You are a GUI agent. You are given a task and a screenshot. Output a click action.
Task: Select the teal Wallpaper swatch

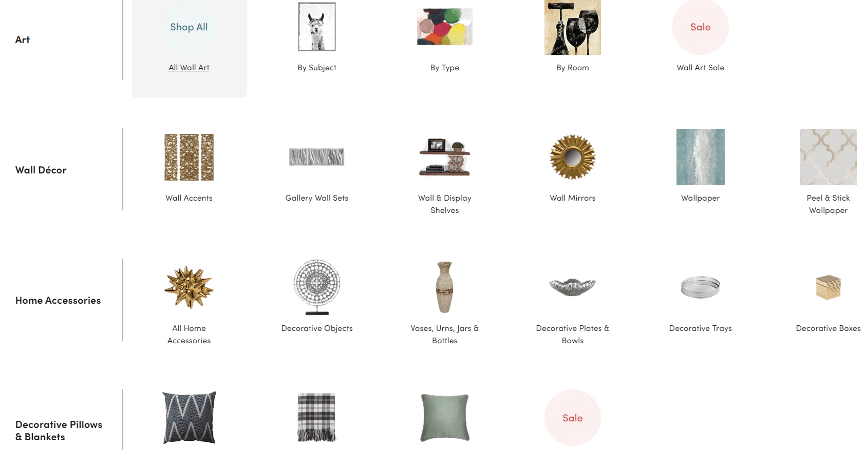coord(701,157)
